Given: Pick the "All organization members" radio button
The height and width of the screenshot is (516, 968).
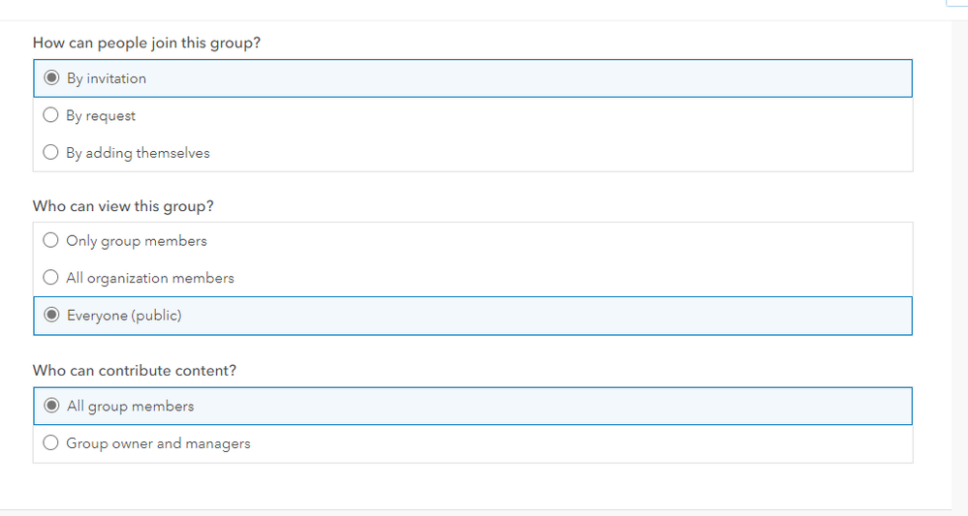Looking at the screenshot, I should (x=51, y=278).
